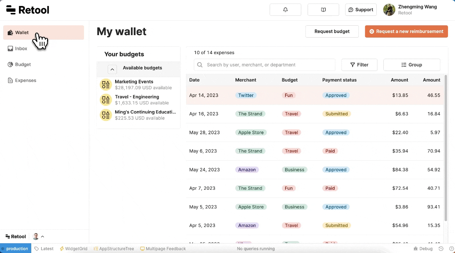455x253 pixels.
Task: Click the Travel - Engineering budget icon
Action: (106, 100)
